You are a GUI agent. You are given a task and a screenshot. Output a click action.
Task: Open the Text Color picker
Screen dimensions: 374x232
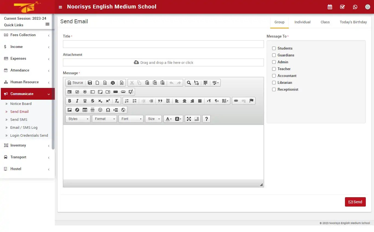click(168, 119)
